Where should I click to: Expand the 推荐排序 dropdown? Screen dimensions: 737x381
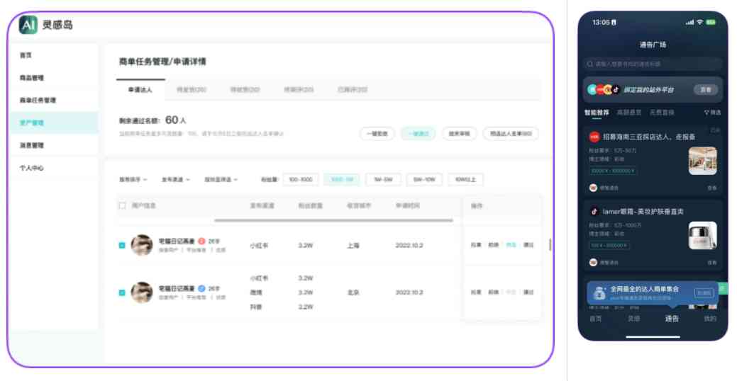coord(133,180)
